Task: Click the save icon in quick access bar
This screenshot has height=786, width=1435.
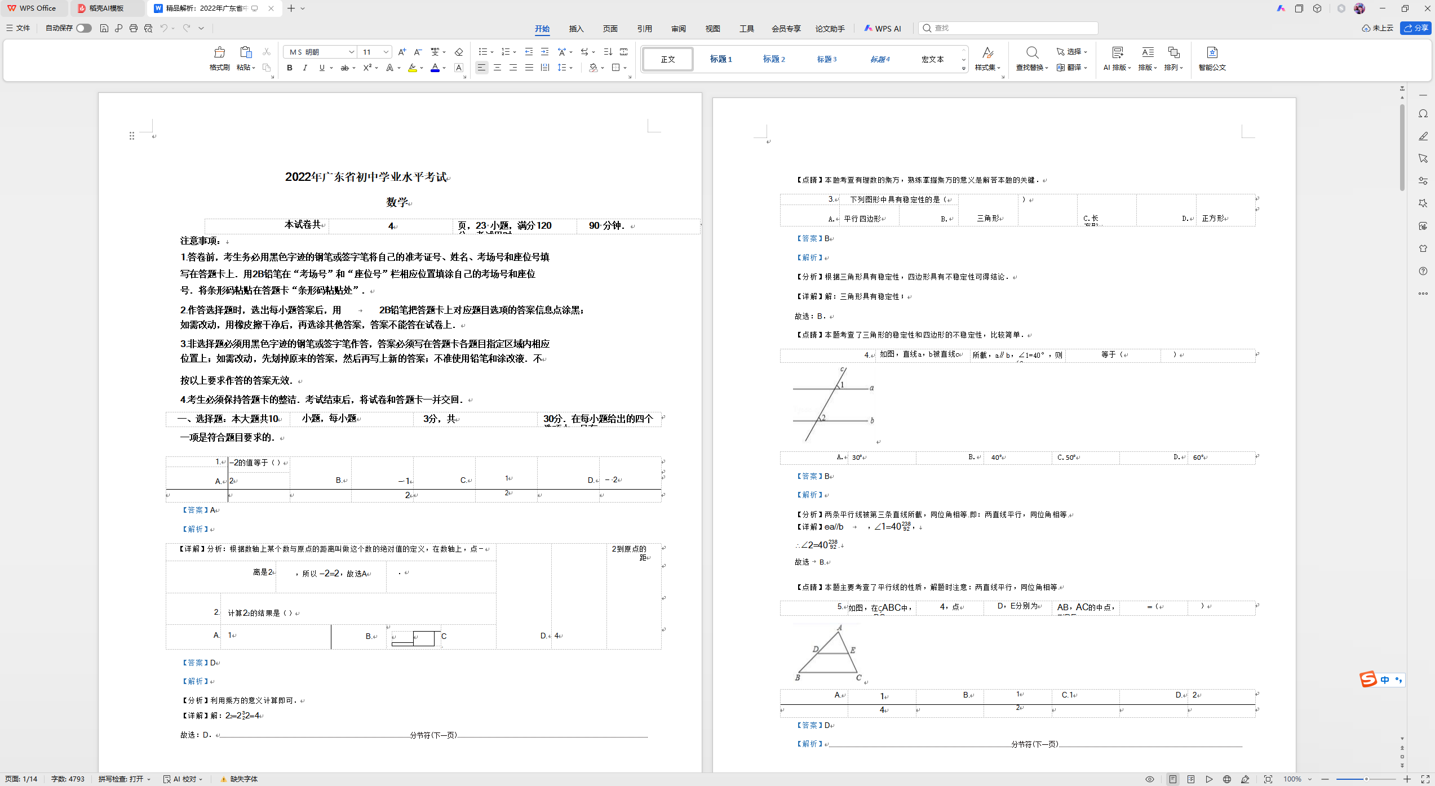Action: coord(104,28)
